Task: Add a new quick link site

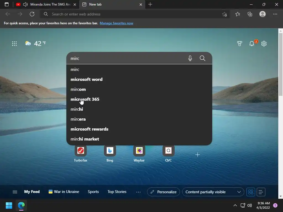Action: pos(197,155)
